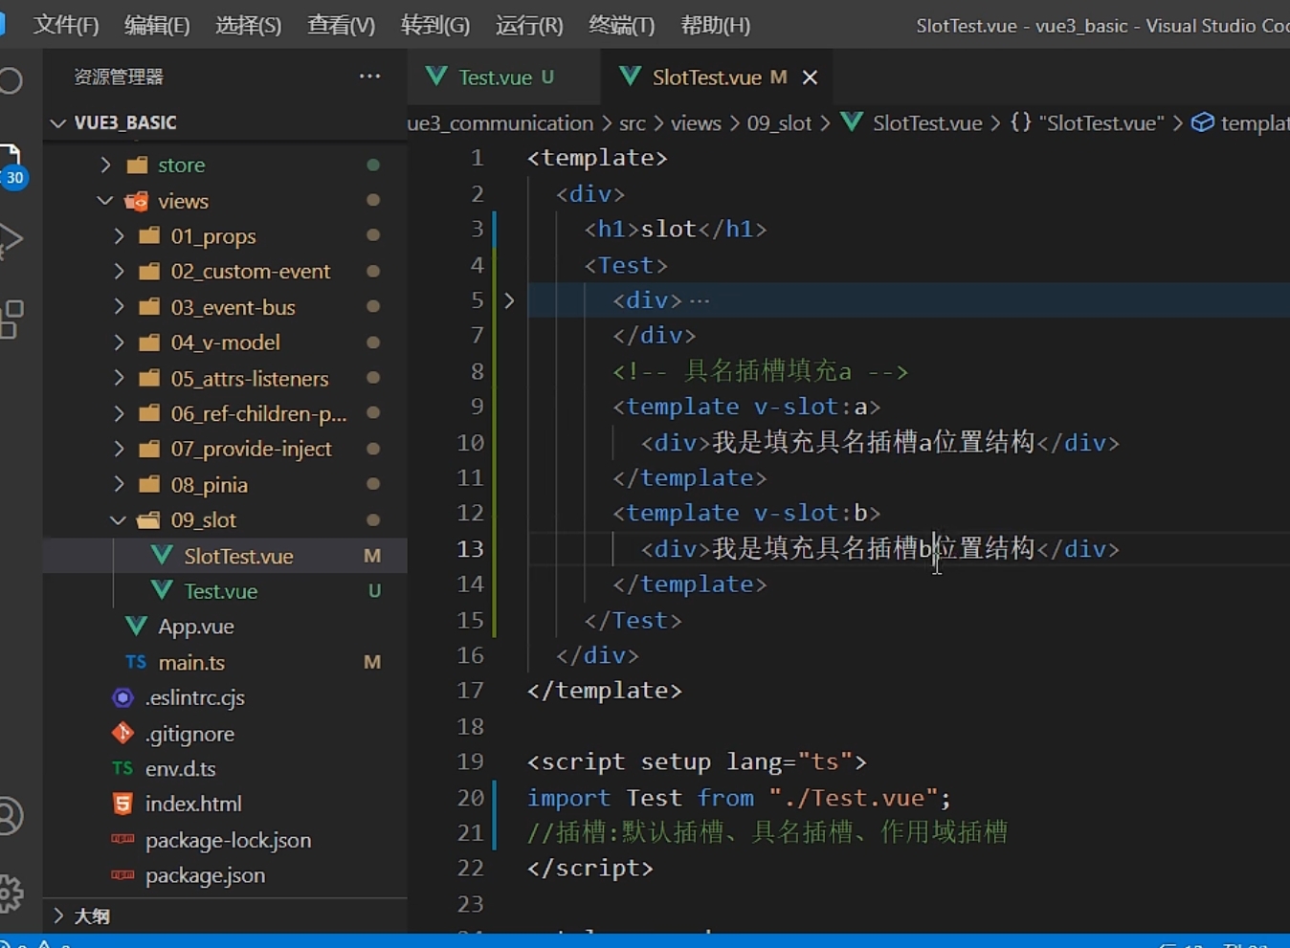Viewport: 1290px width, 948px height.
Task: Click line number 13 in the gutter
Action: [470, 548]
